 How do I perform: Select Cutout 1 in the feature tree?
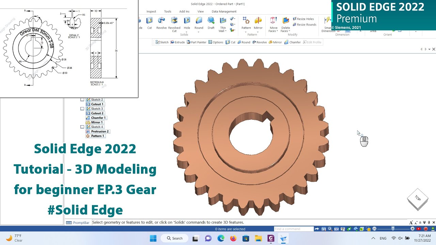(95, 104)
